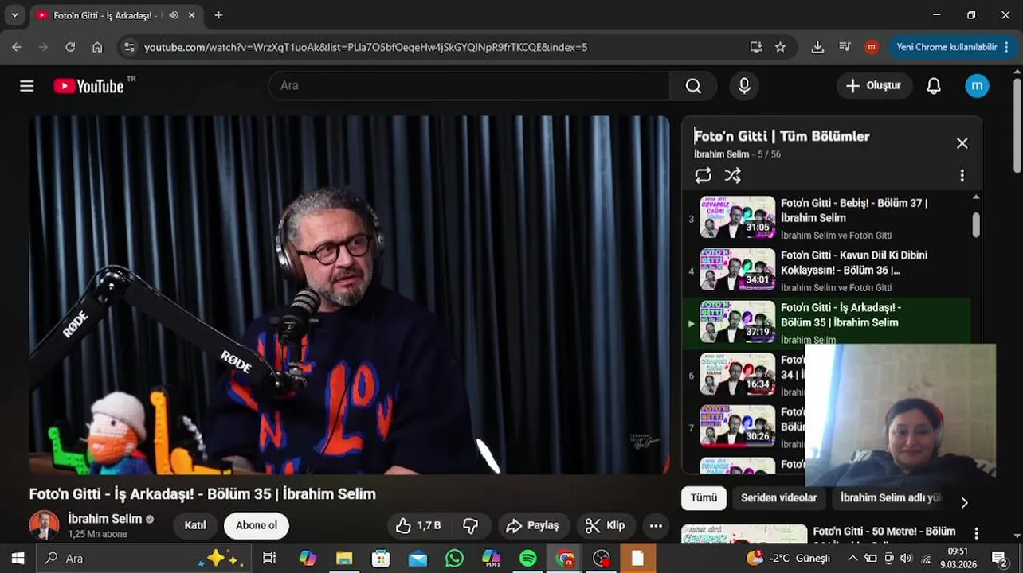1023x573 pixels.
Task: Open WhatsApp from the taskbar
Action: [x=454, y=559]
